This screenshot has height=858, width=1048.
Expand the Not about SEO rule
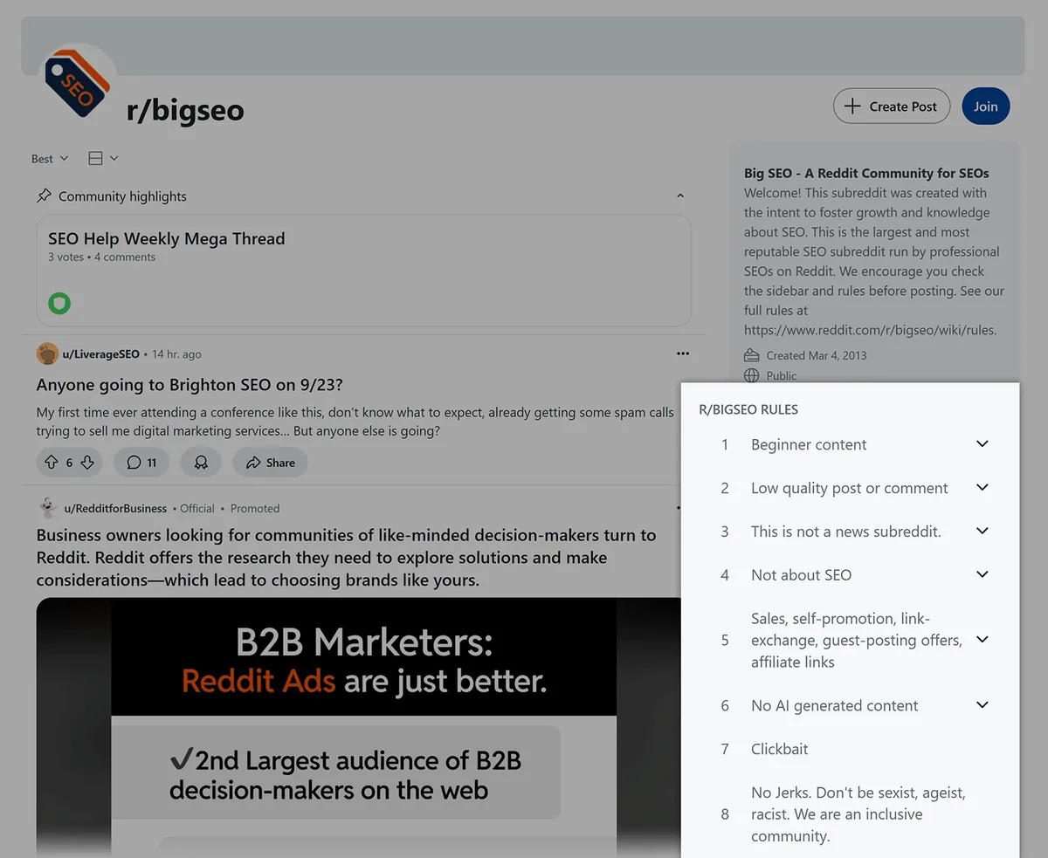982,574
